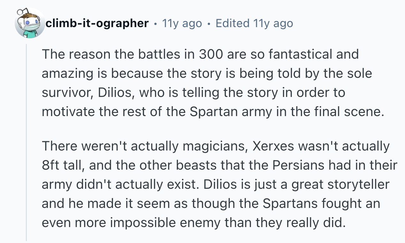Screen dimensions: 405x243
Task: Click the "Edited 11y ago" label
Action: [x=254, y=23]
